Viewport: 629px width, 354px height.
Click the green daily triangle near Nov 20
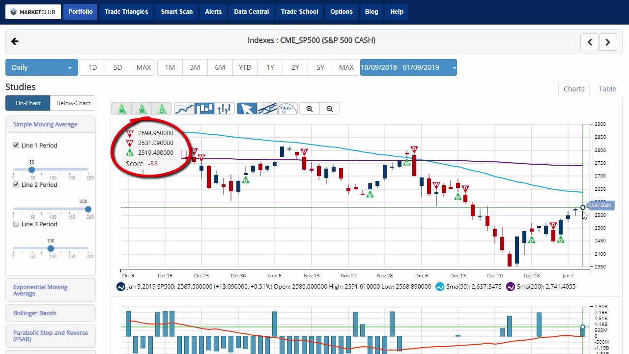coord(370,194)
